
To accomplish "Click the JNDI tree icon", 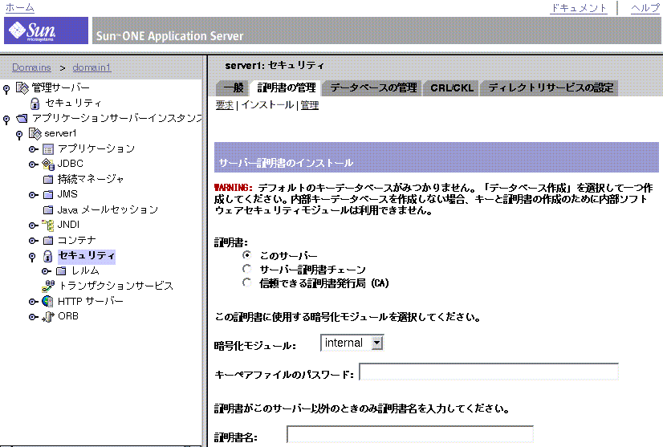I will [x=48, y=226].
